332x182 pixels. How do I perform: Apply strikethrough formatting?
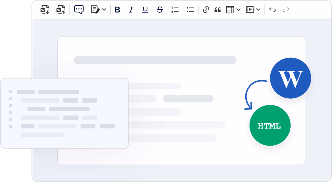[x=160, y=10]
